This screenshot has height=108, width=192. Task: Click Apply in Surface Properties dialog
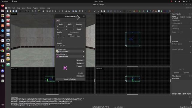click(80, 66)
